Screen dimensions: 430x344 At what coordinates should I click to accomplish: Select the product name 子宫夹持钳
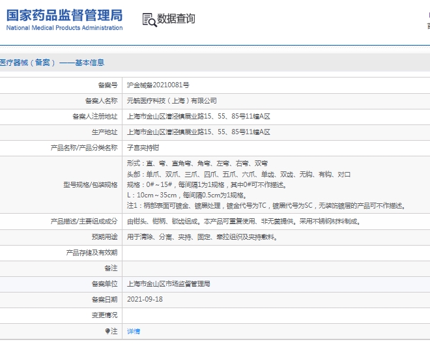pos(143,148)
